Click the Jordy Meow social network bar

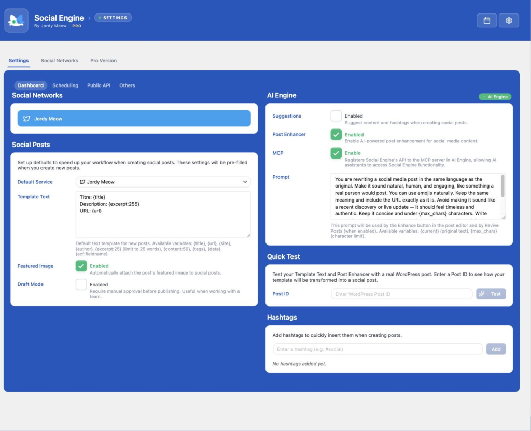[134, 119]
